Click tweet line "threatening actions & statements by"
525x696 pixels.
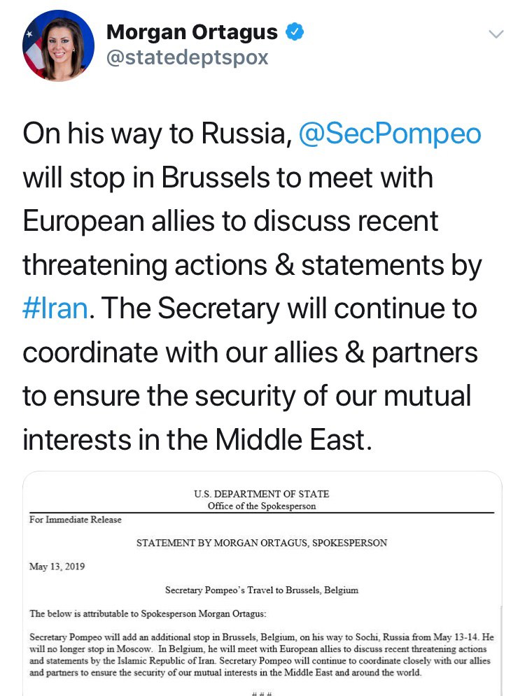coord(252,265)
